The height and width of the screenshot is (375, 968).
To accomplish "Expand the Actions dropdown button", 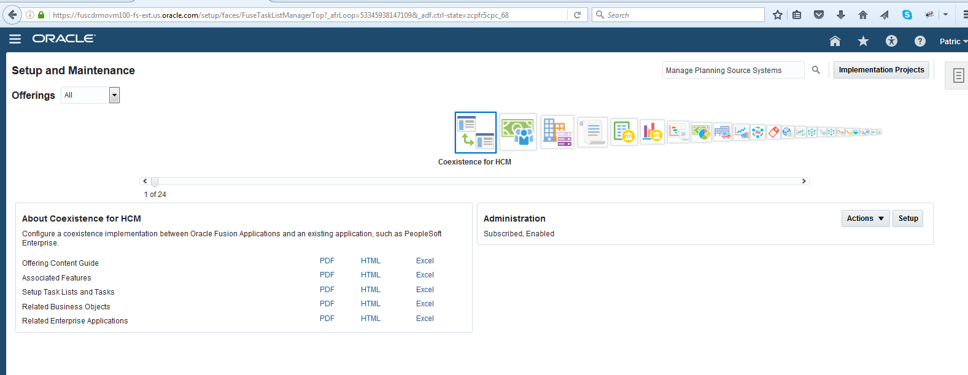I will click(865, 218).
